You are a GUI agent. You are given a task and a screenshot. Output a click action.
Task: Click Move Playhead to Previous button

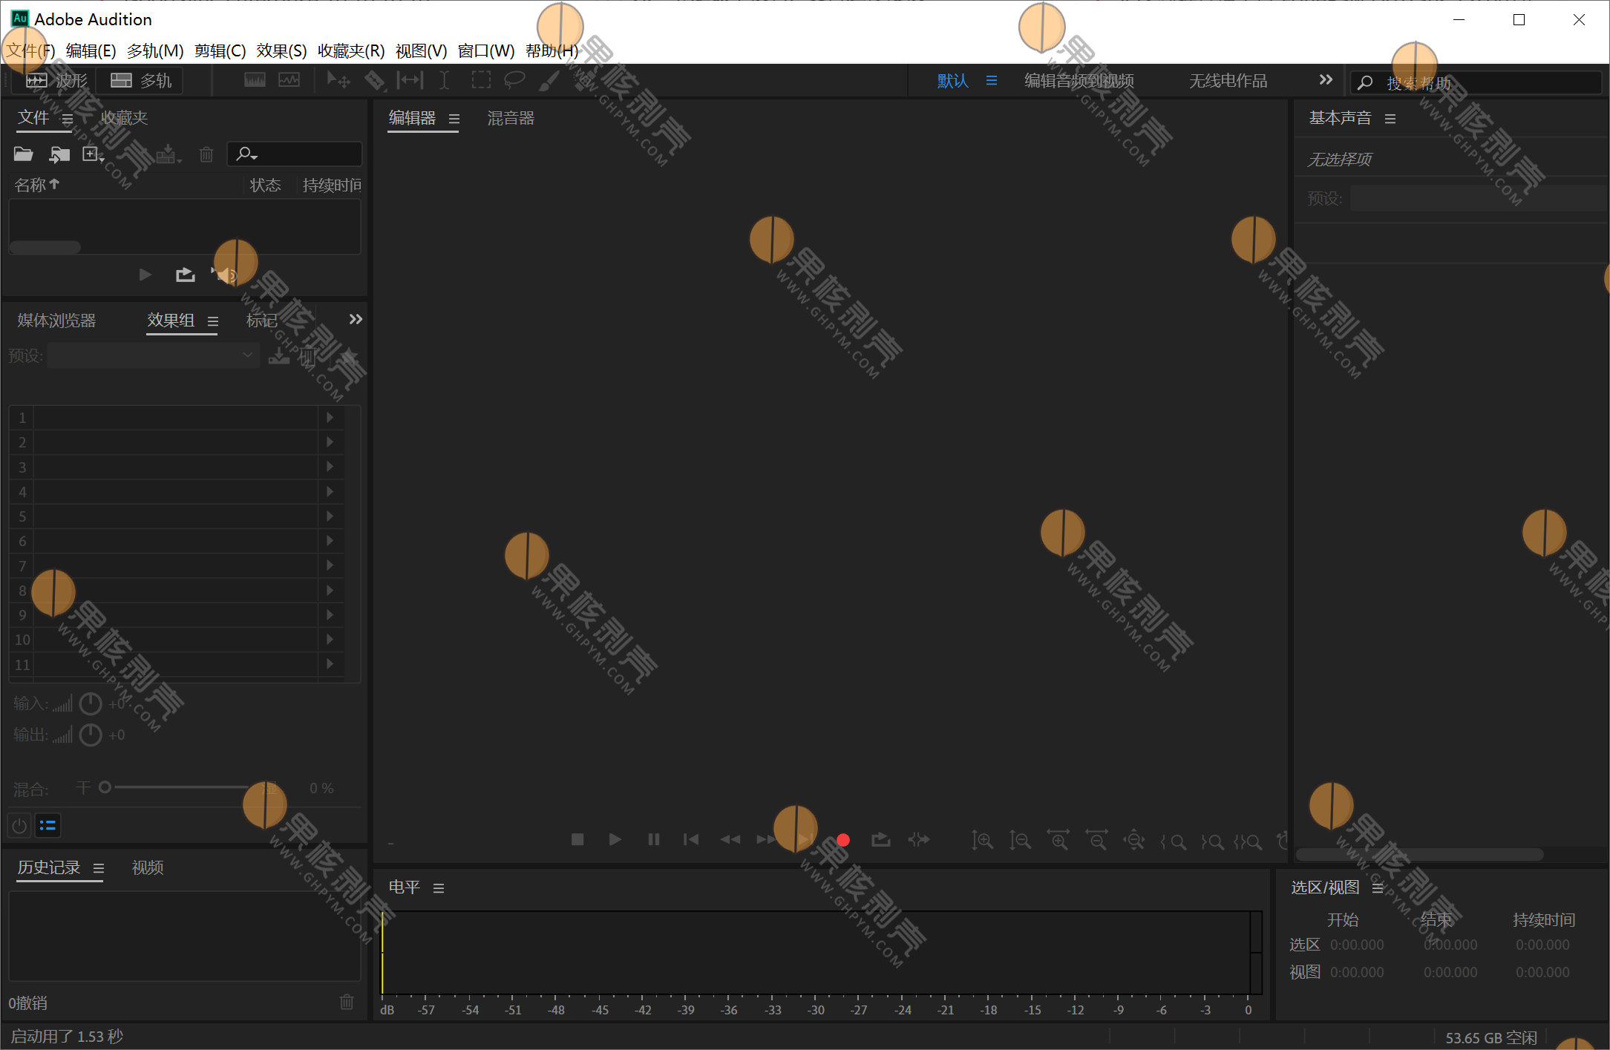click(x=691, y=839)
